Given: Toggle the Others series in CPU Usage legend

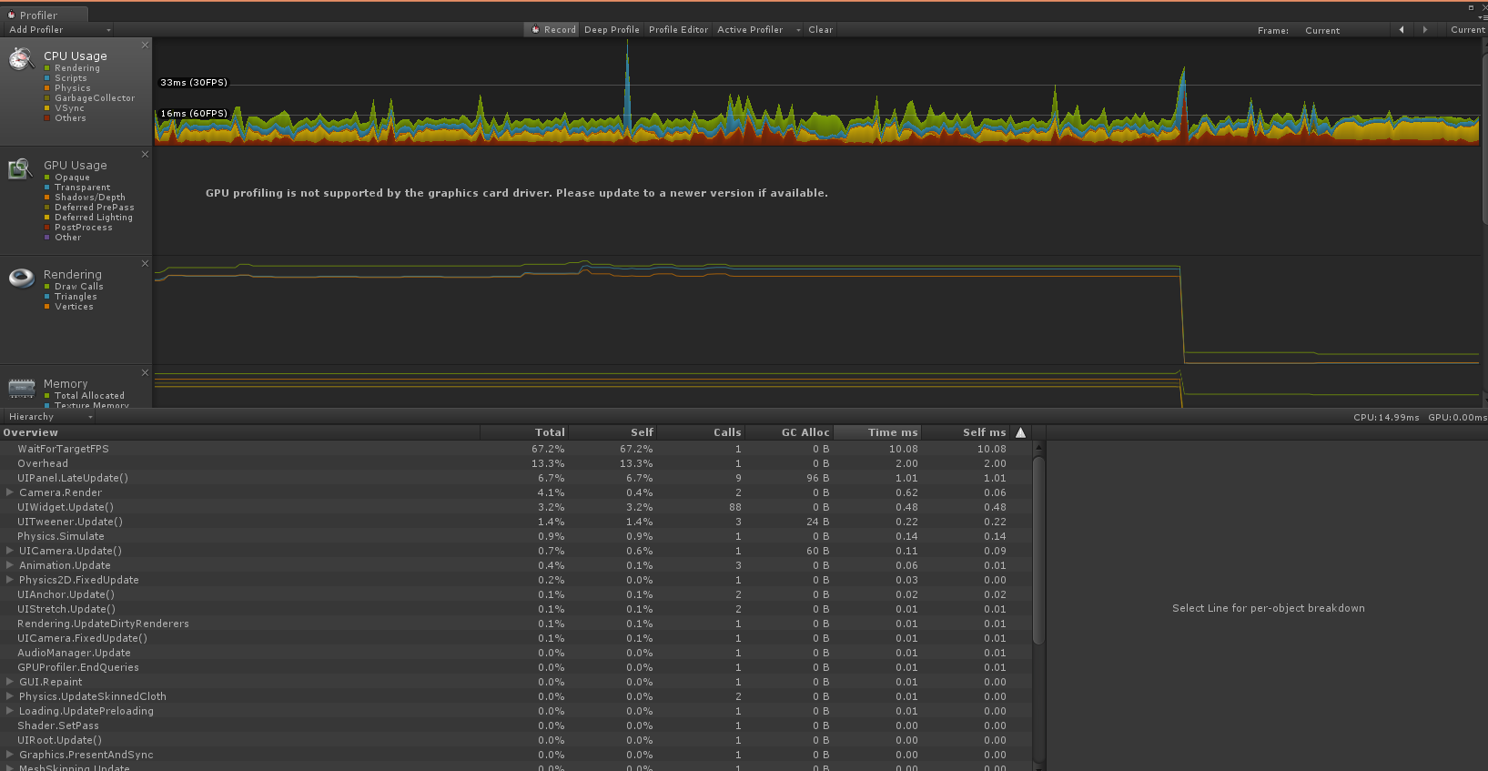Looking at the screenshot, I should pos(65,118).
